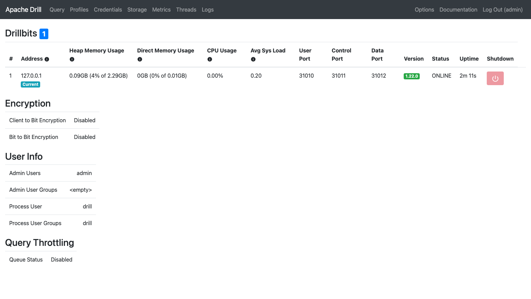Click the Client to Bit Encryption label

(37, 120)
